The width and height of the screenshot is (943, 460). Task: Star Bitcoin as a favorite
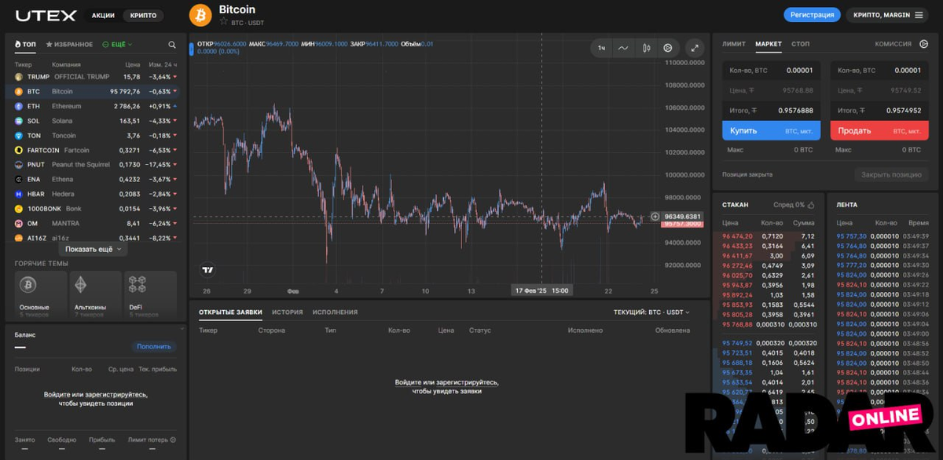pyautogui.click(x=224, y=22)
